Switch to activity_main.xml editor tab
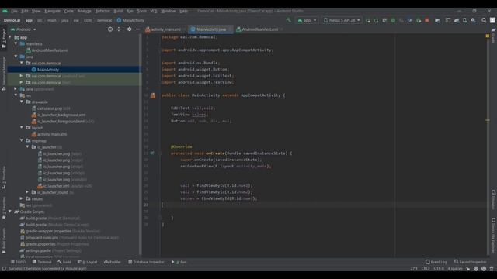The width and height of the screenshot is (497, 279). coord(165,29)
